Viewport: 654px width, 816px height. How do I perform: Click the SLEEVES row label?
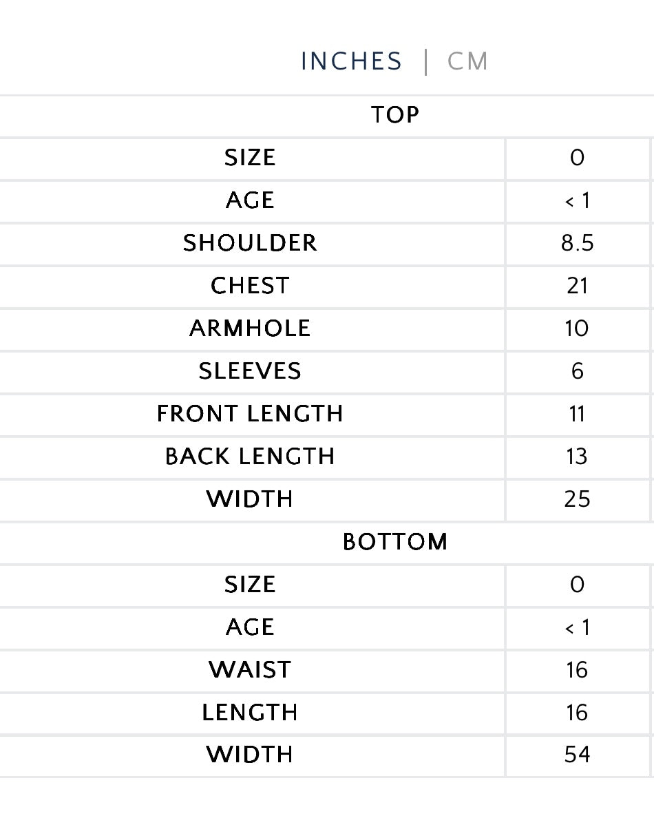pyautogui.click(x=250, y=371)
